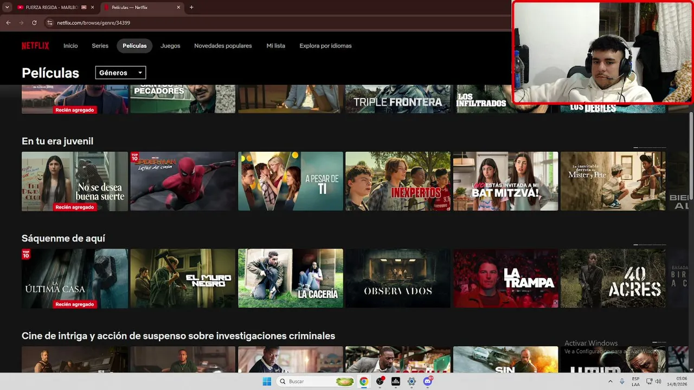Open La cacería movie thumbnail

click(x=291, y=278)
